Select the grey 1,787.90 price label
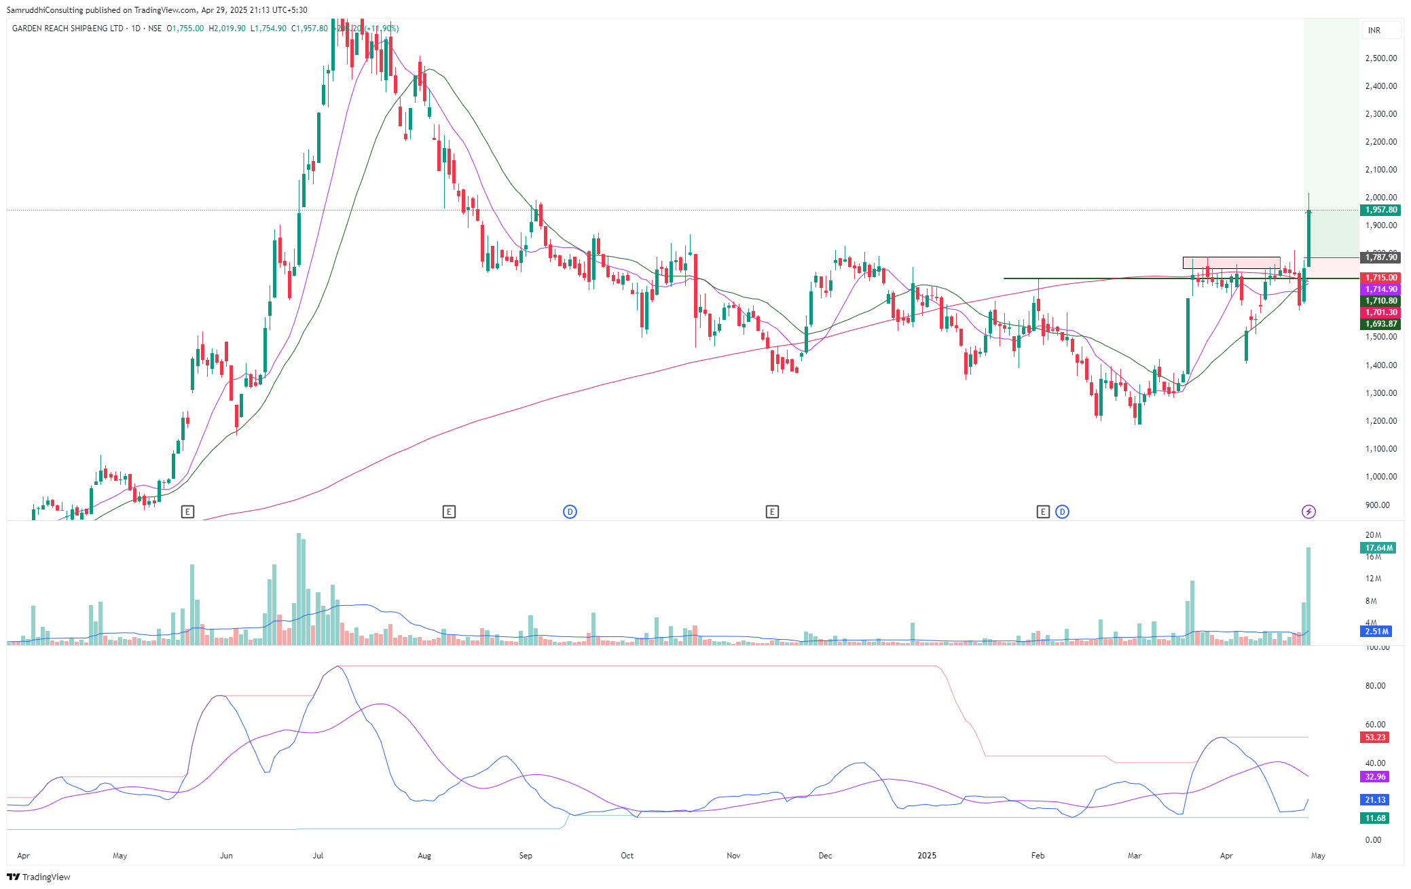This screenshot has height=889, width=1411. tap(1381, 257)
